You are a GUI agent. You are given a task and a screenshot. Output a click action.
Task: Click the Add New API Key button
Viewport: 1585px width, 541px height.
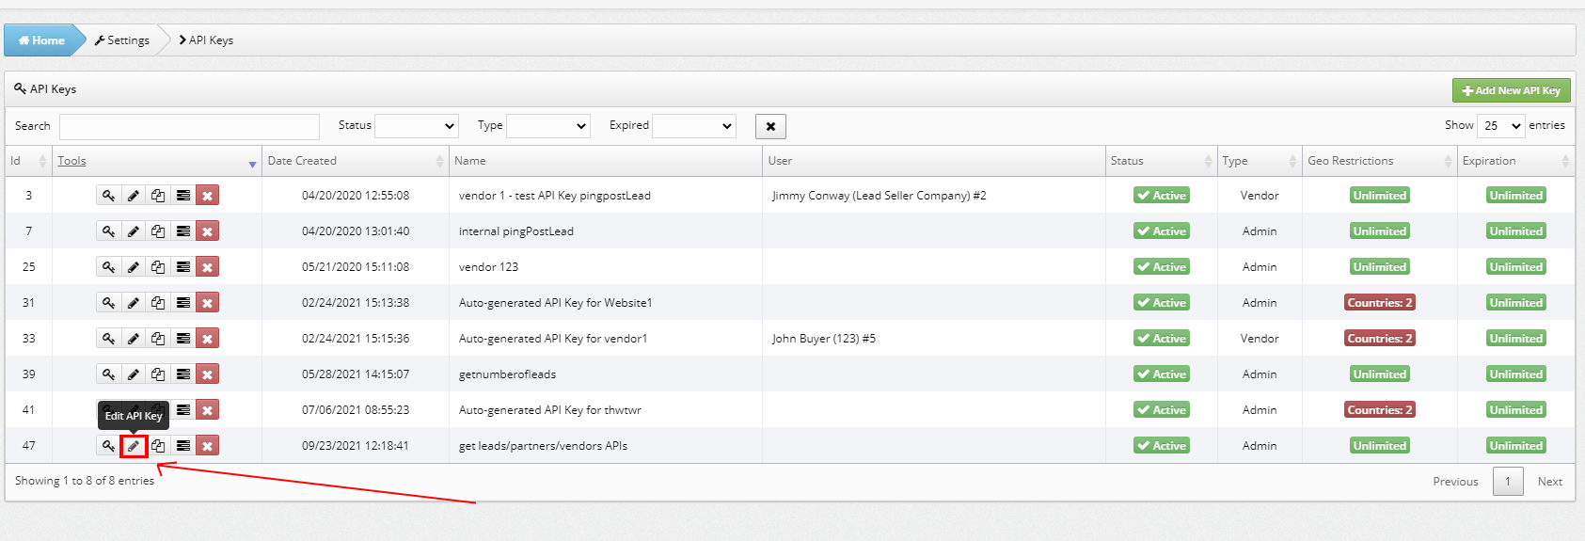click(x=1512, y=90)
